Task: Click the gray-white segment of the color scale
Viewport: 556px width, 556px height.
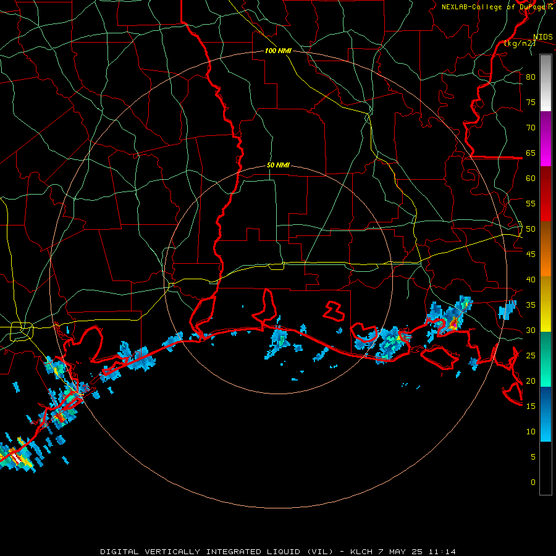Action: (x=545, y=83)
